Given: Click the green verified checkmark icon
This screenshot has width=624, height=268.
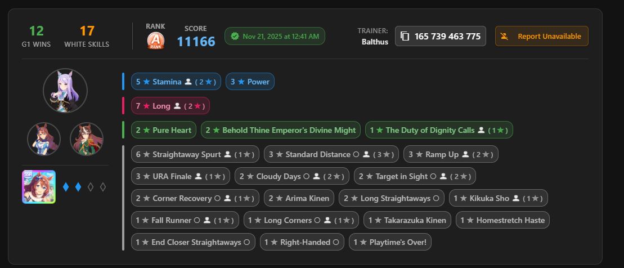Looking at the screenshot, I should [x=235, y=36].
